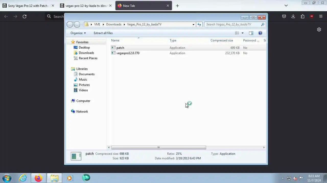Show hidden tray icons arrow

(x=283, y=178)
